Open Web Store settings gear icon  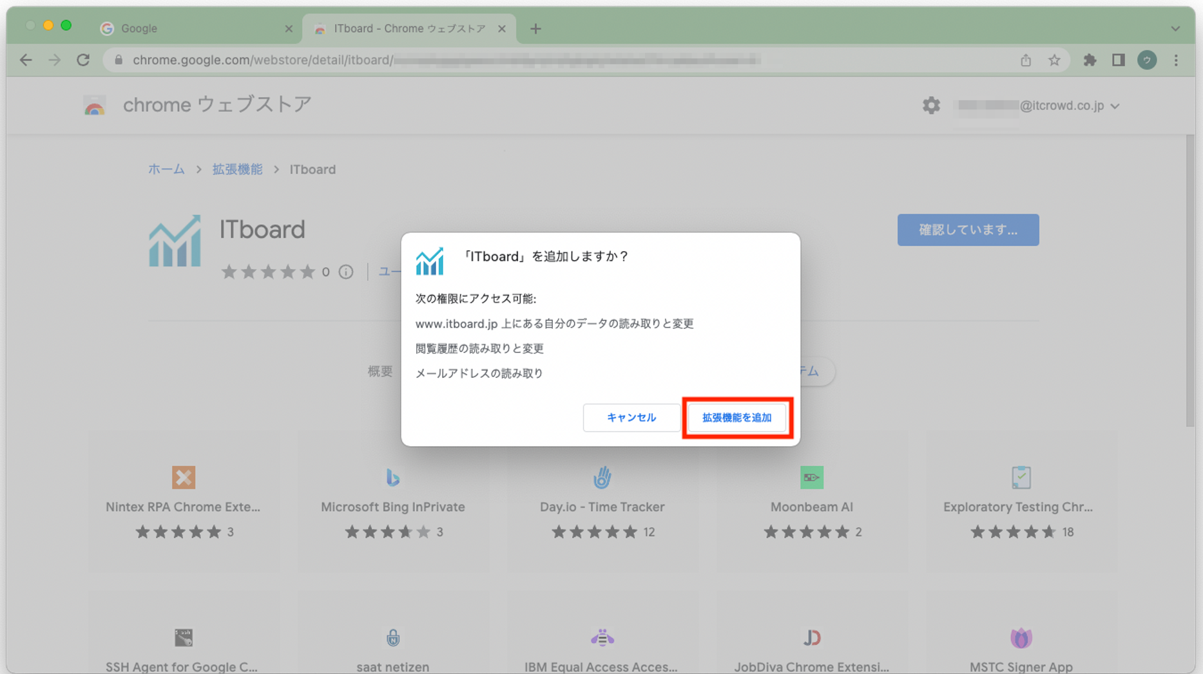pyautogui.click(x=931, y=106)
